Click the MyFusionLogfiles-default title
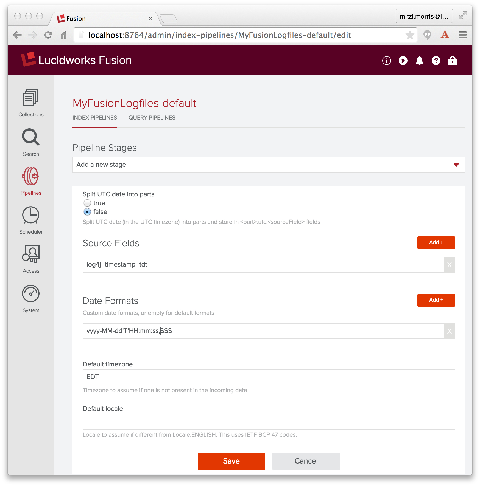The width and height of the screenshot is (480, 486). pos(134,103)
